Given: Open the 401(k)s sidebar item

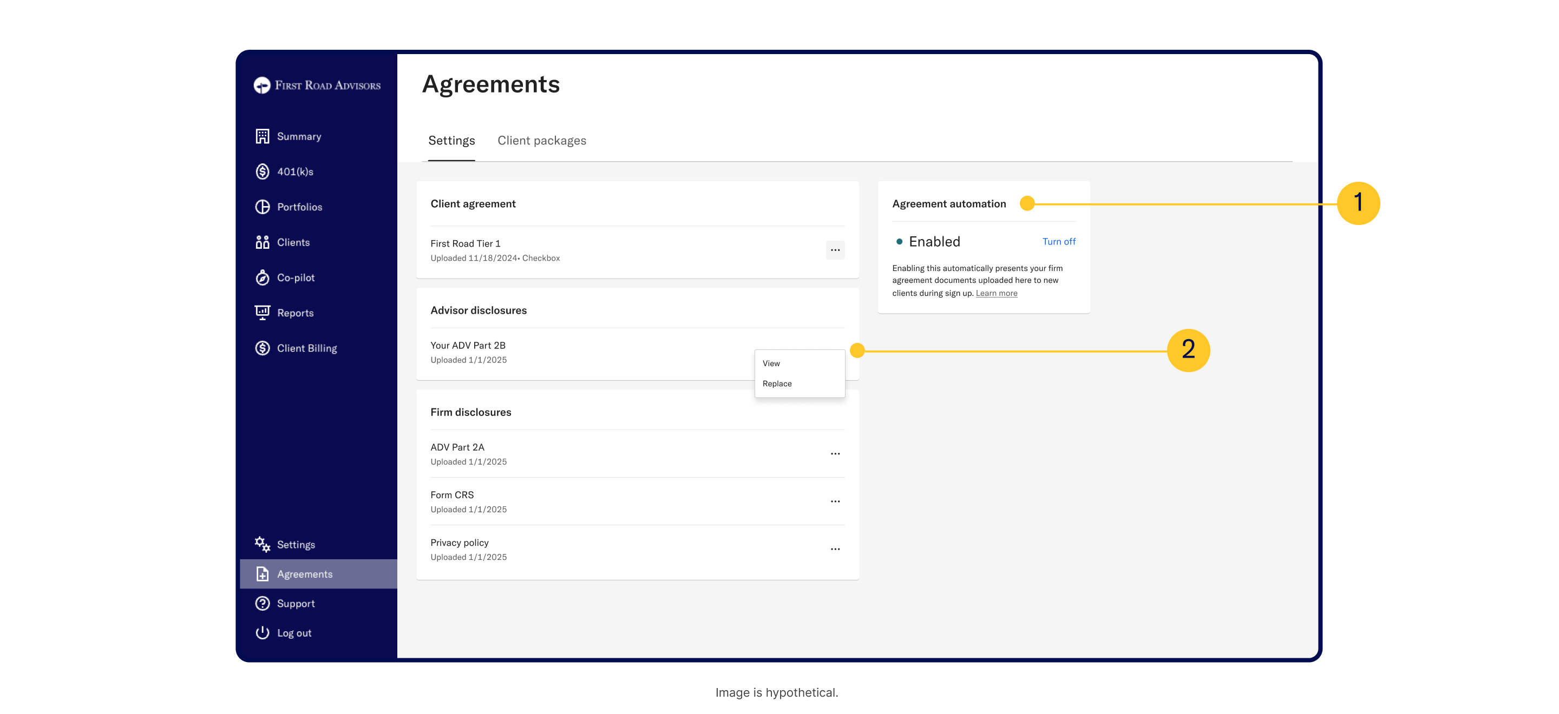Looking at the screenshot, I should (296, 171).
